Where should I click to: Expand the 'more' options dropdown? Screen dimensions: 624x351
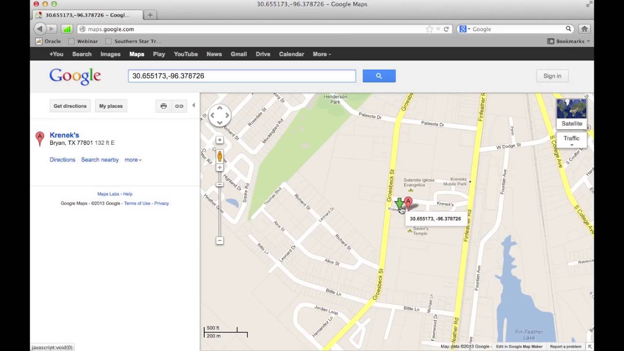pos(133,160)
